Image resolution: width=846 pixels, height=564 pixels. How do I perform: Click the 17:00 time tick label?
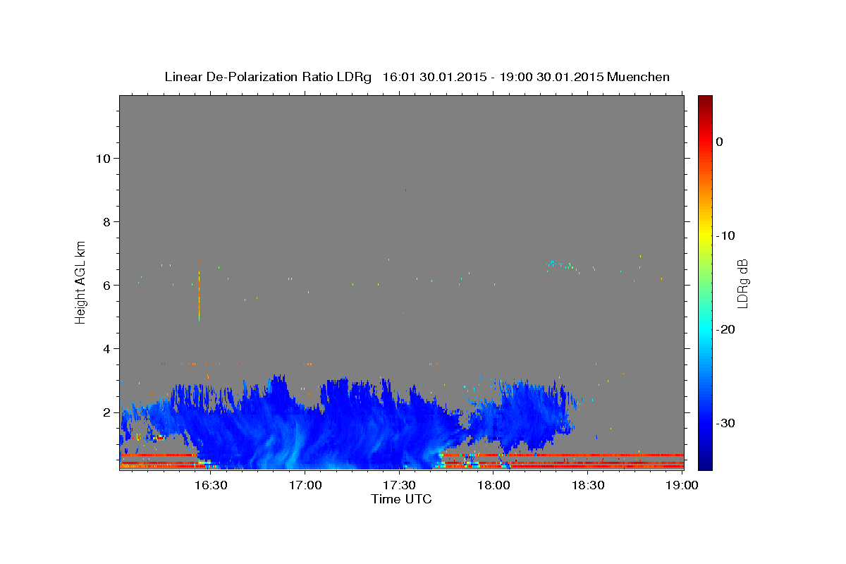coord(305,486)
